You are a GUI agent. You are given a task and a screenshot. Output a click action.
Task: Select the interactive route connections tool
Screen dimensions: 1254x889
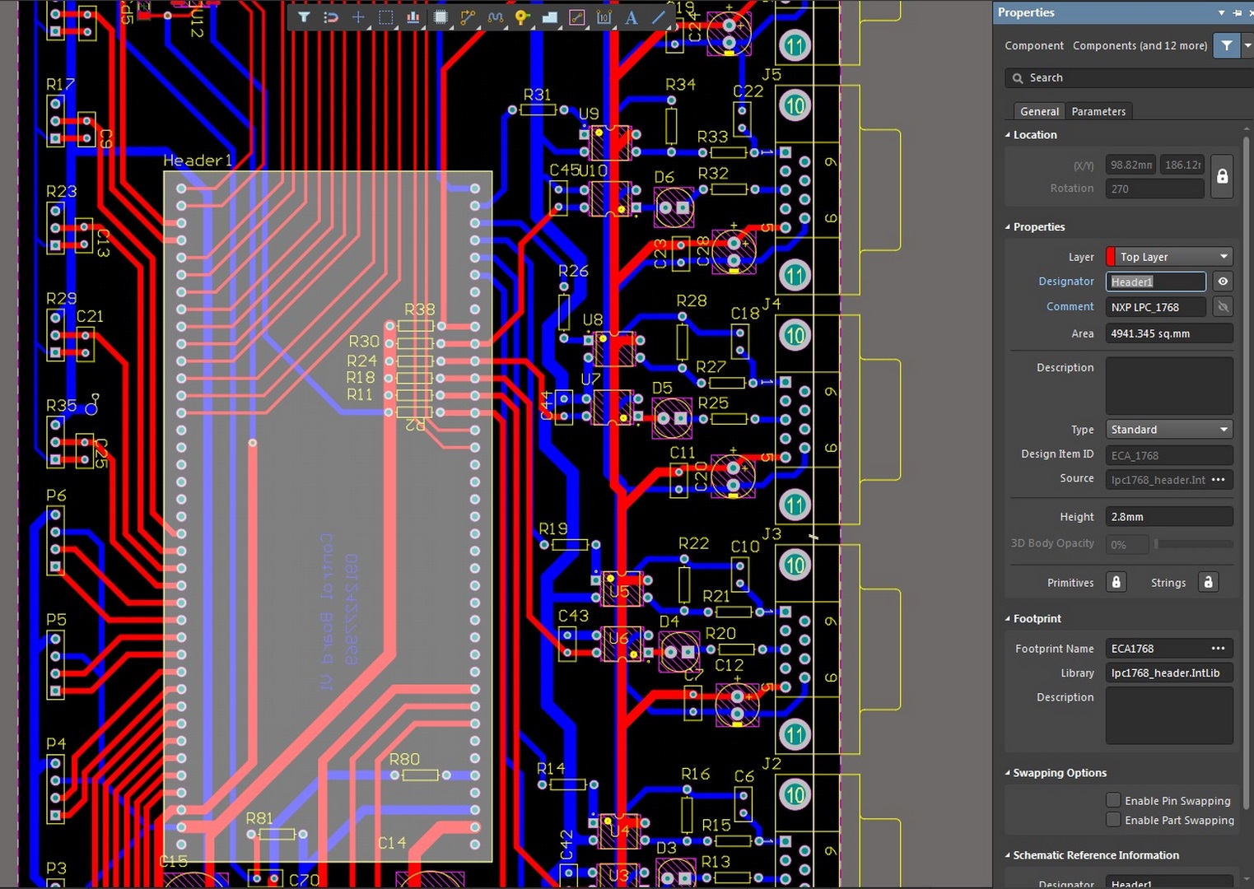click(468, 17)
